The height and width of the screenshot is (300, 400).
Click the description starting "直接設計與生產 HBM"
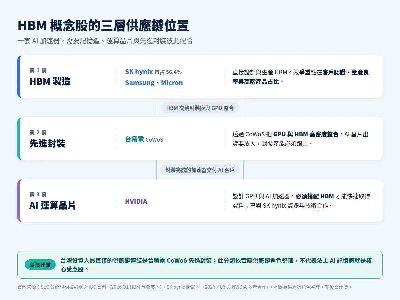(x=300, y=77)
